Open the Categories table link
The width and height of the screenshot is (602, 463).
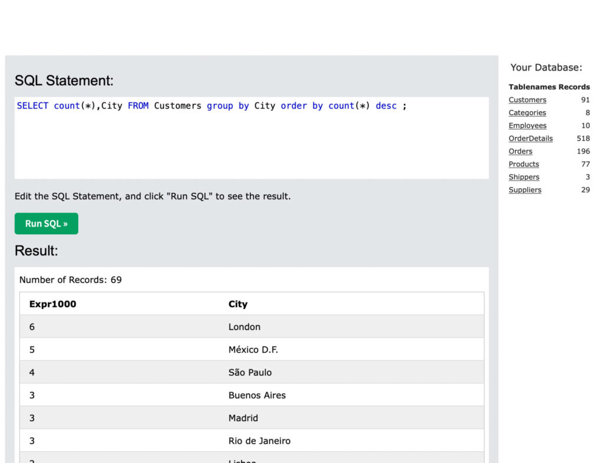(527, 113)
